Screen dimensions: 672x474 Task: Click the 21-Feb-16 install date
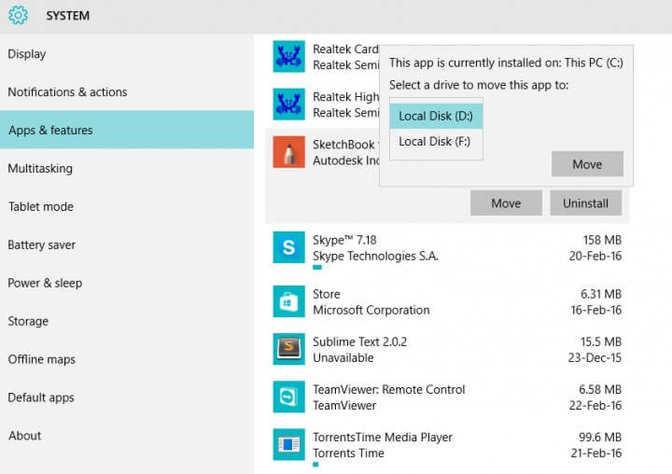click(x=596, y=453)
